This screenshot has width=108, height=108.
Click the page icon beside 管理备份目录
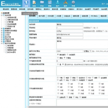[6, 50]
